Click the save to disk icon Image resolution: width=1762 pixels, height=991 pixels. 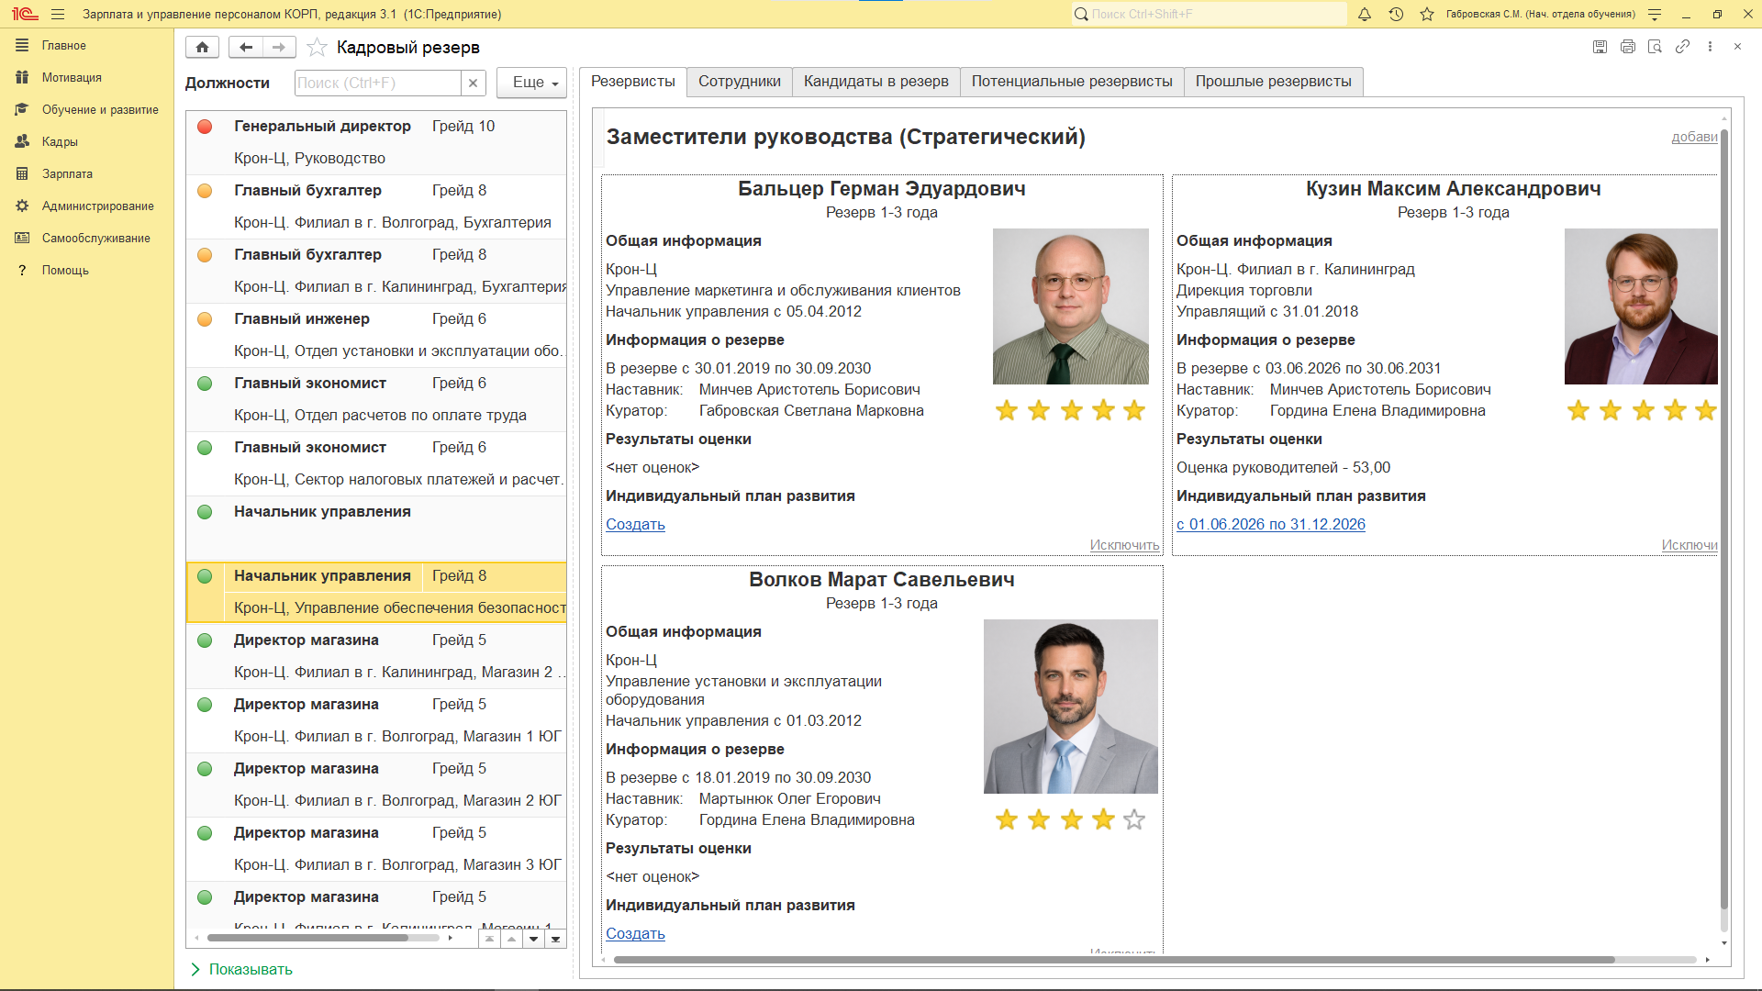click(x=1600, y=47)
